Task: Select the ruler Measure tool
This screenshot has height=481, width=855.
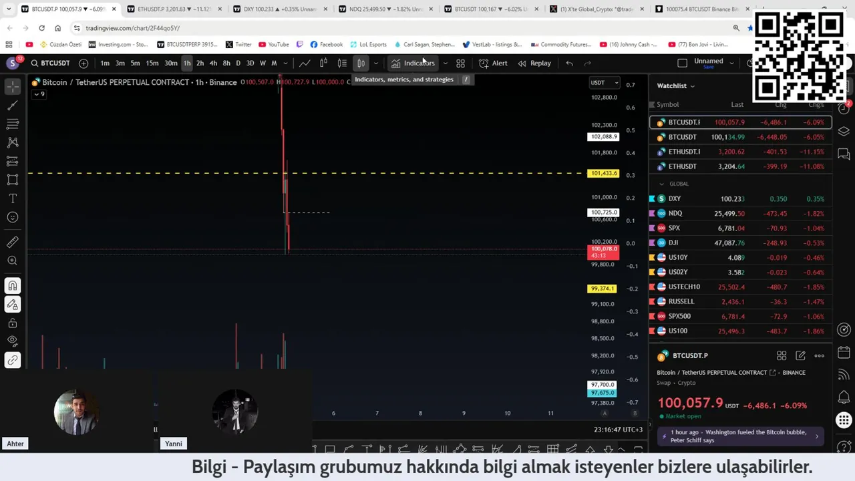Action: click(12, 242)
